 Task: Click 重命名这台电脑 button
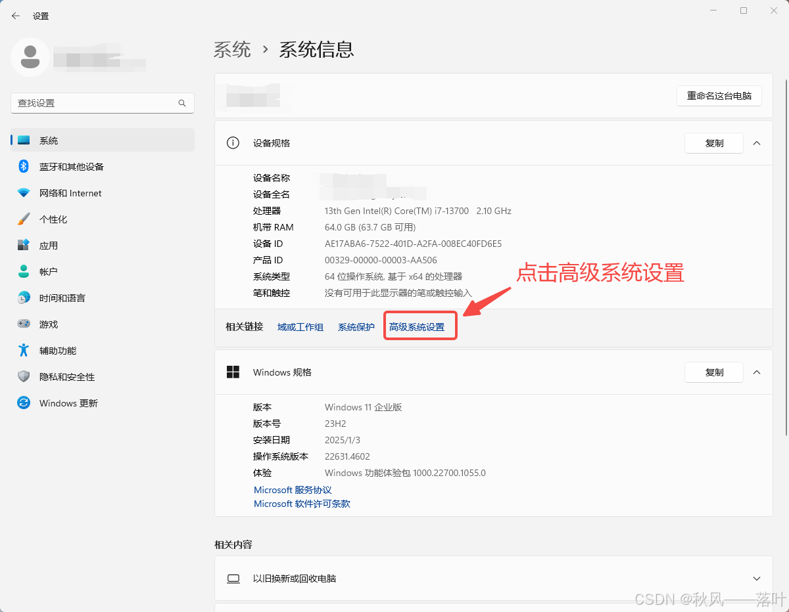point(719,96)
